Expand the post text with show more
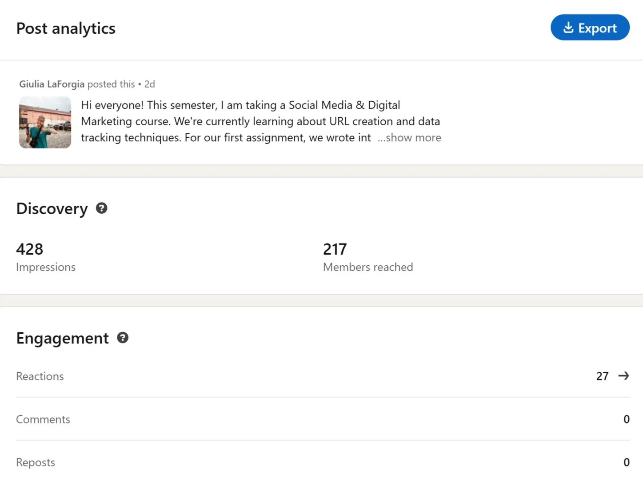 coord(409,138)
